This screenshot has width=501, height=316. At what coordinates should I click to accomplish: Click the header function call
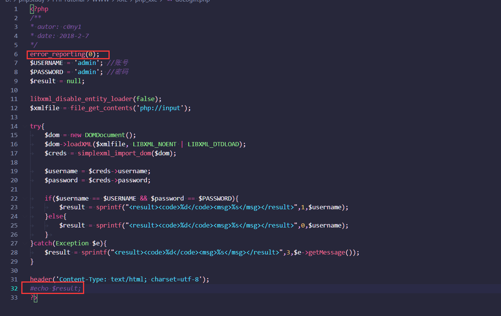click(x=41, y=280)
